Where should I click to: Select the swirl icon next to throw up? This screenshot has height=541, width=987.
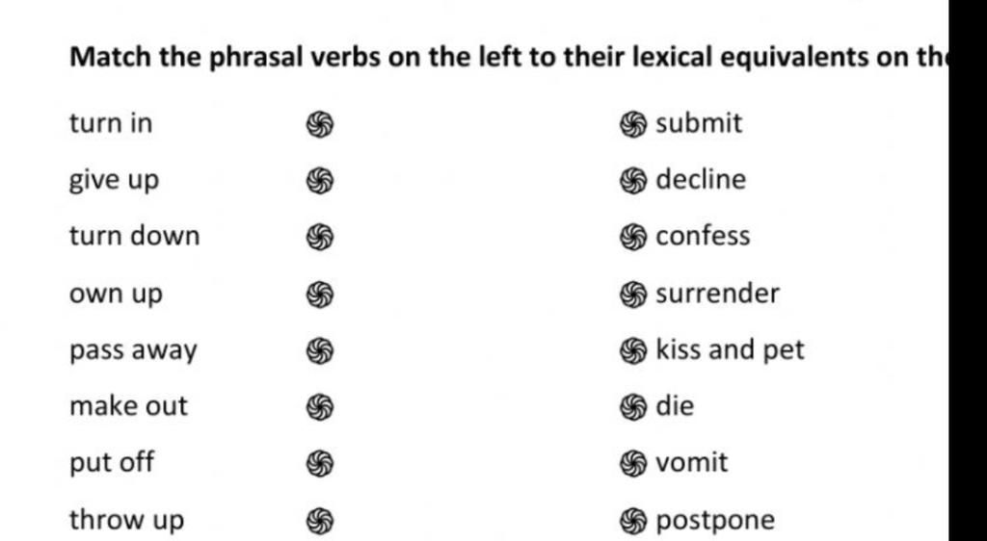(320, 522)
